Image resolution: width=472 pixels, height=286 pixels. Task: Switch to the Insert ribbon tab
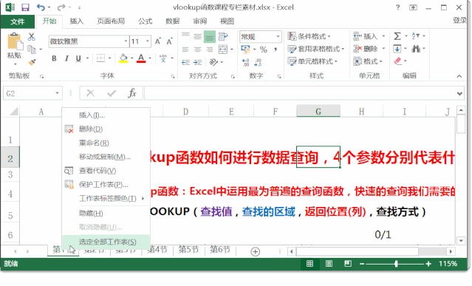click(77, 21)
